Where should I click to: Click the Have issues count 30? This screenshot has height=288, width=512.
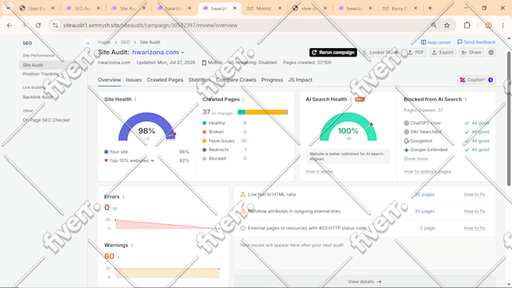[244, 141]
